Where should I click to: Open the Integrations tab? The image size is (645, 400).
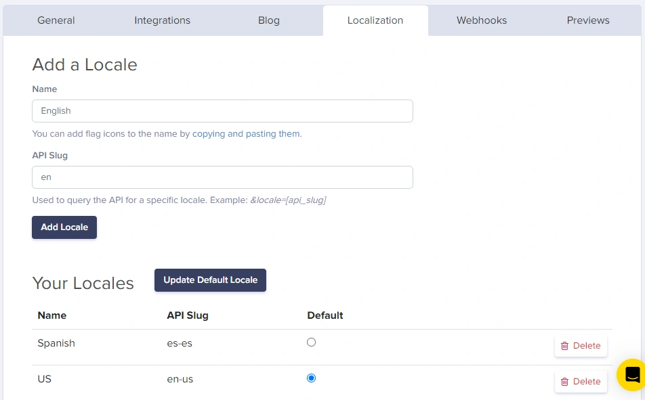click(163, 20)
